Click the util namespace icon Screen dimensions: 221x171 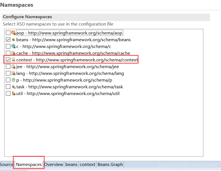13,93
